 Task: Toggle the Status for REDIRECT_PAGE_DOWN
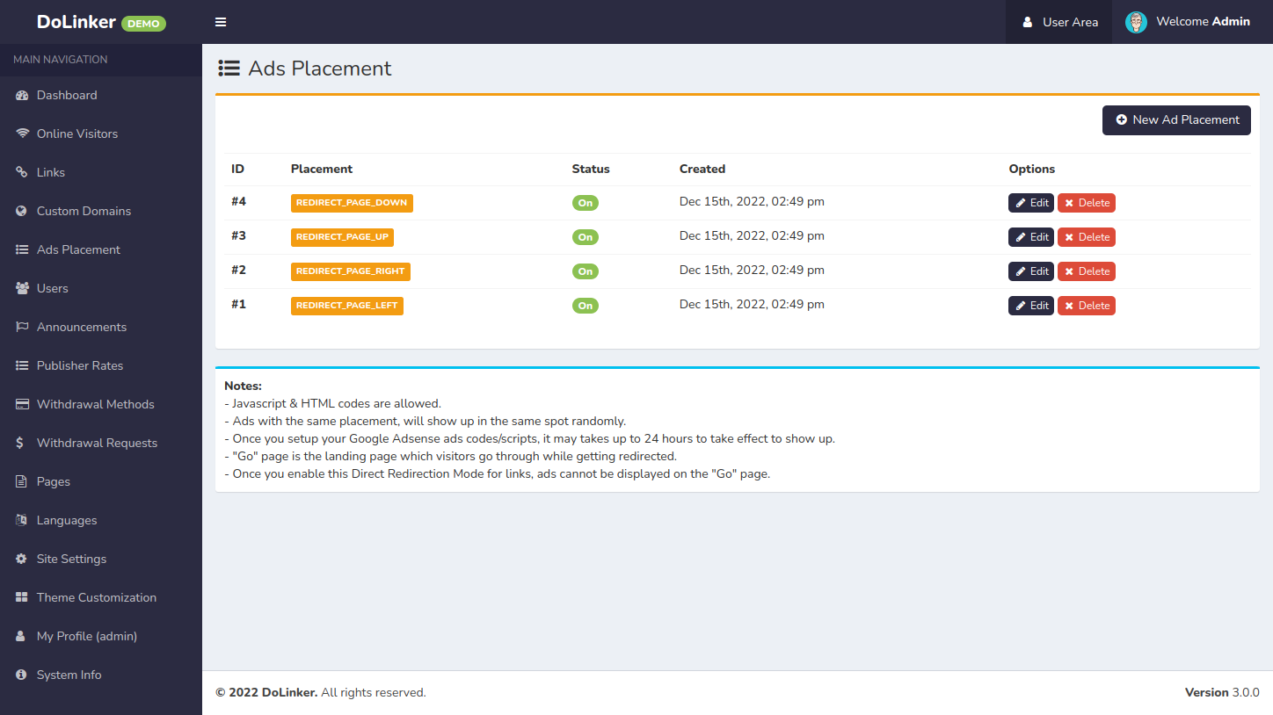click(x=585, y=202)
